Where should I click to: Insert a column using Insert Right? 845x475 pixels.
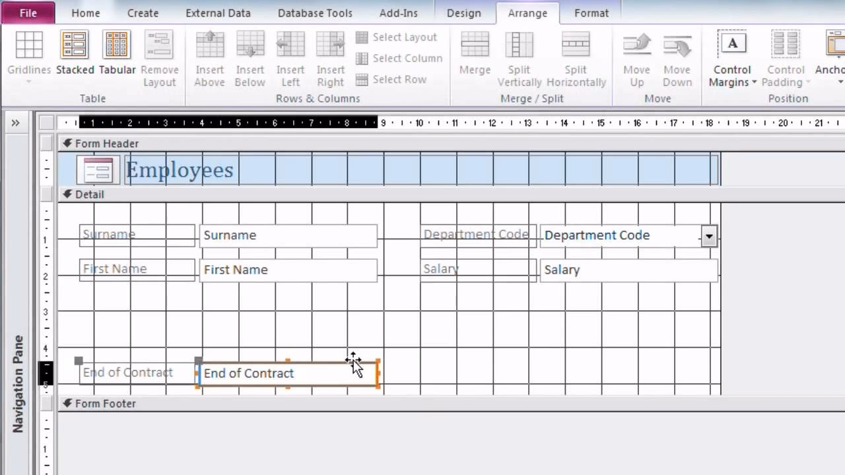coord(330,56)
